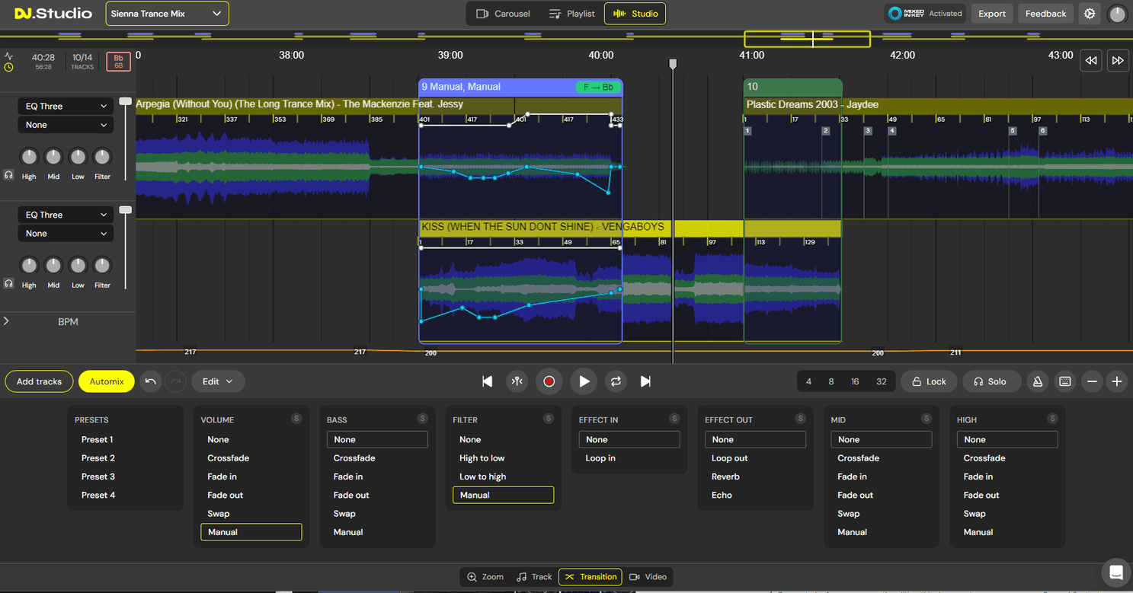The height and width of the screenshot is (593, 1133).
Task: Select Crossfade in the Volume list
Action: pyautogui.click(x=228, y=458)
